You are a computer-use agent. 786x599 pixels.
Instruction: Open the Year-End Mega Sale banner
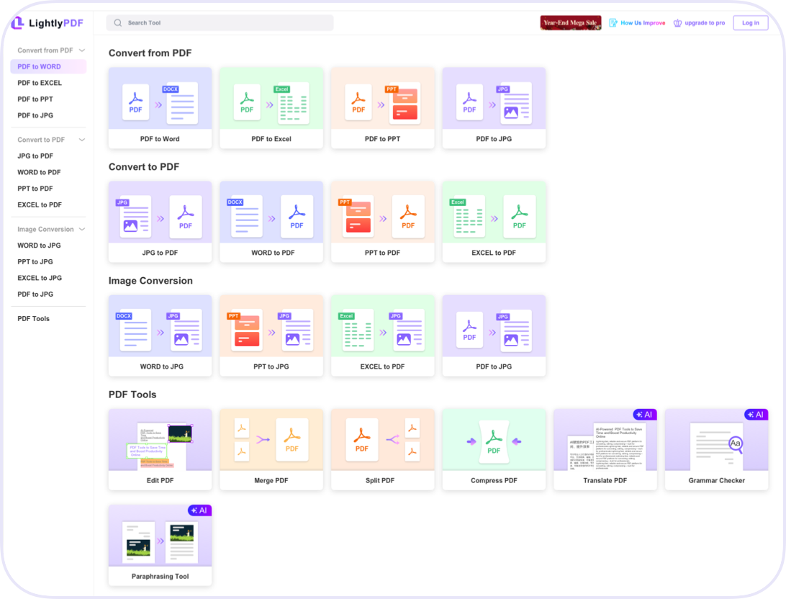coord(570,23)
